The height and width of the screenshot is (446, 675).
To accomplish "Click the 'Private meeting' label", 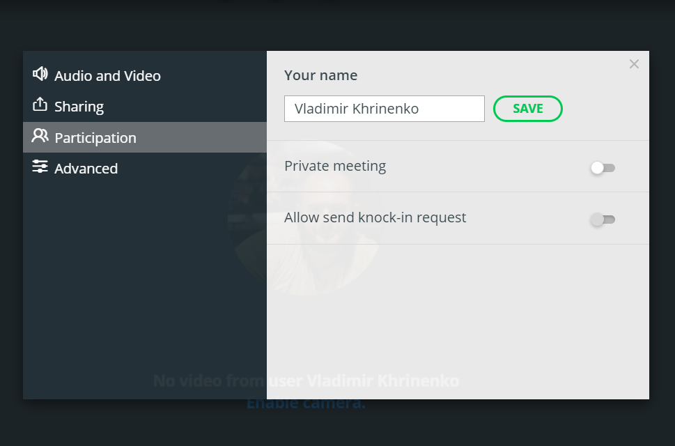I will [335, 166].
